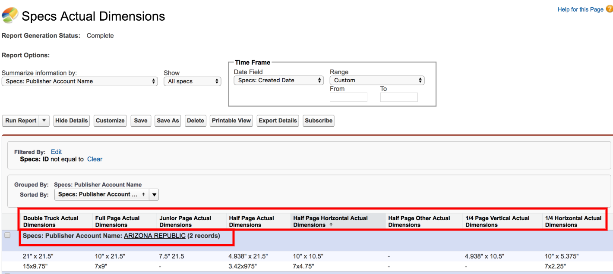Image resolution: width=613 pixels, height=274 pixels.
Task: Click the From date input field
Action: (x=348, y=97)
